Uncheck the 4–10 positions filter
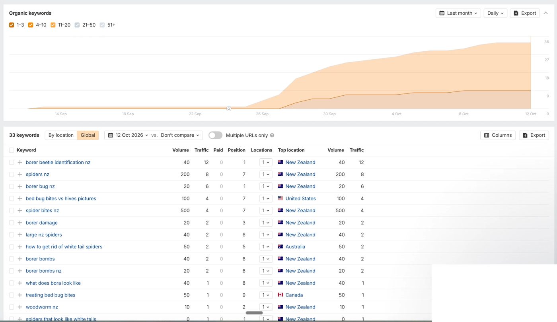 [x=31, y=25]
